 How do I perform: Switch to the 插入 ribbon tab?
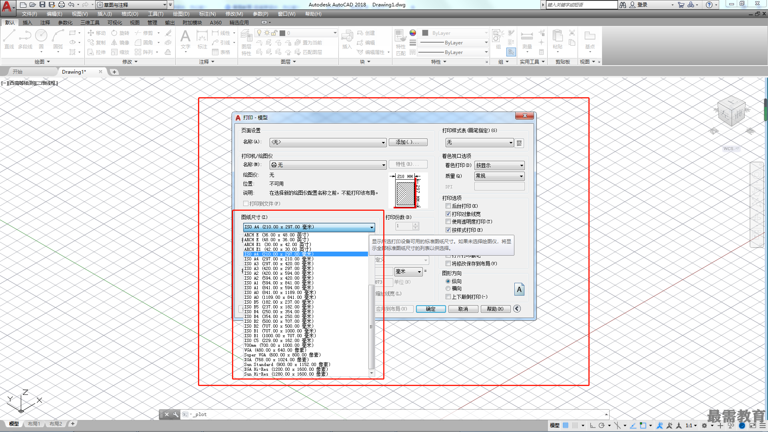27,23
